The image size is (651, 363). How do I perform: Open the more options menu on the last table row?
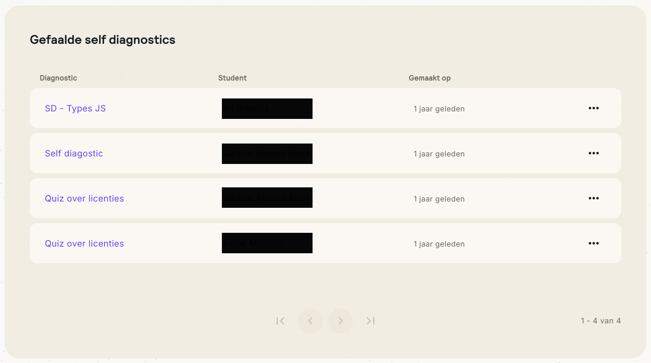click(593, 243)
